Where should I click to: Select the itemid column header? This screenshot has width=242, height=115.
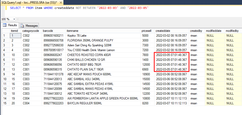point(15,31)
